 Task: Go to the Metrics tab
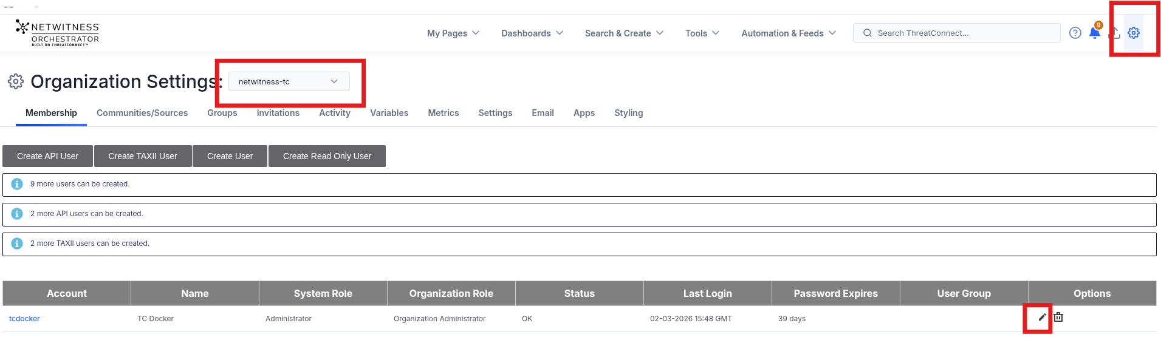[444, 113]
